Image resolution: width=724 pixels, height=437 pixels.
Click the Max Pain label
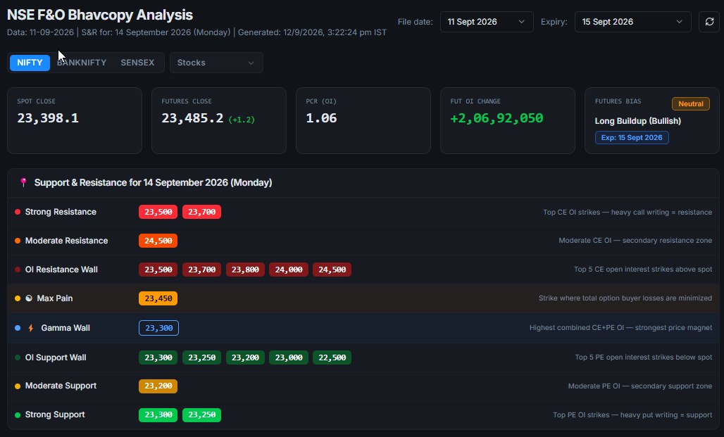[54, 298]
